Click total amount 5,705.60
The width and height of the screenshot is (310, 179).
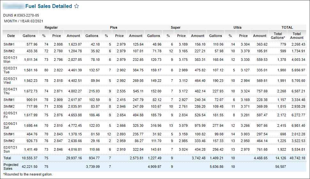tap(298, 81)
